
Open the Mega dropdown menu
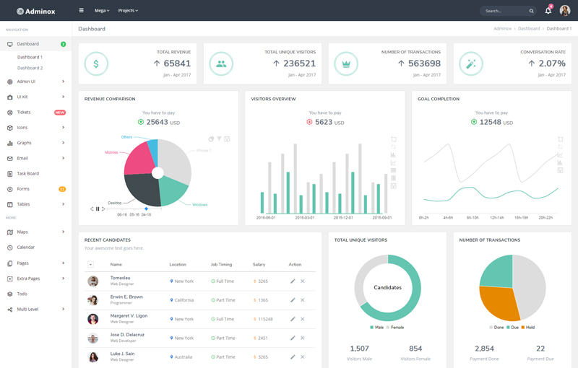click(x=102, y=11)
